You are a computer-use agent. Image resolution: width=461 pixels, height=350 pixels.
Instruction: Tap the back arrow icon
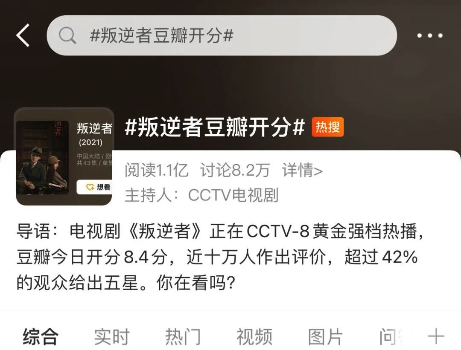pos(23,35)
